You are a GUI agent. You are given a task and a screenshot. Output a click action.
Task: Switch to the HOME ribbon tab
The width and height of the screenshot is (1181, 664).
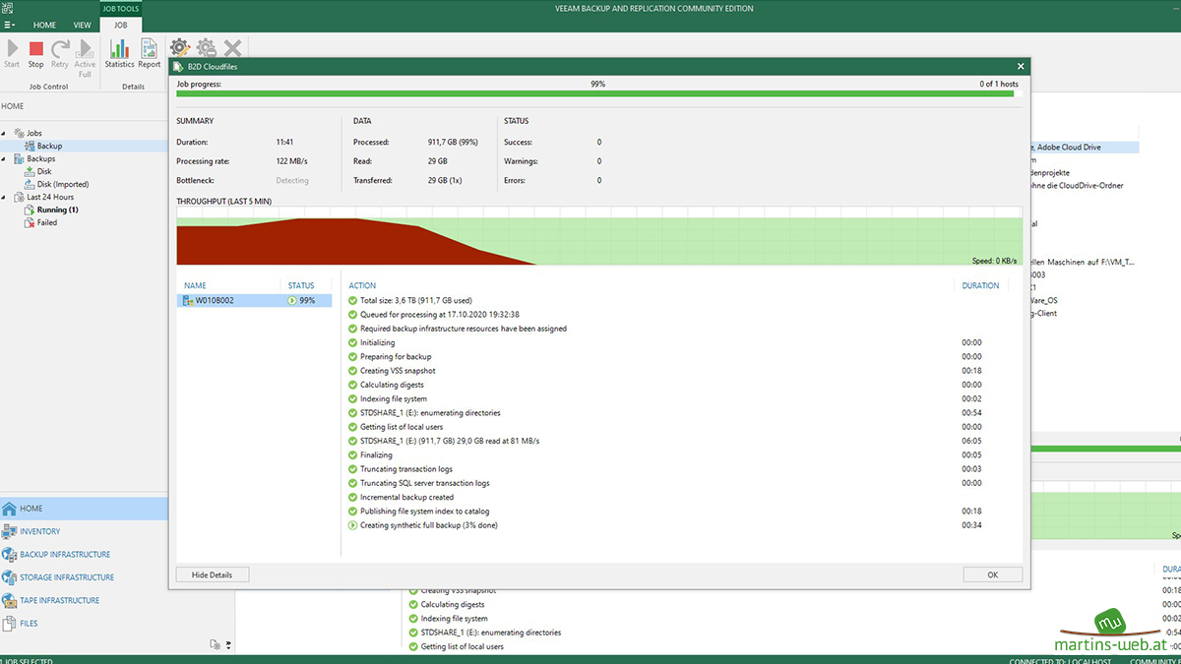pyautogui.click(x=43, y=25)
